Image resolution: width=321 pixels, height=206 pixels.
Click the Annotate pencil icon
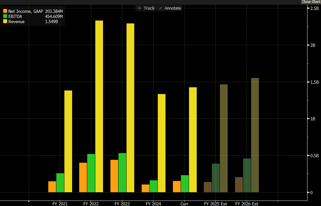click(161, 8)
